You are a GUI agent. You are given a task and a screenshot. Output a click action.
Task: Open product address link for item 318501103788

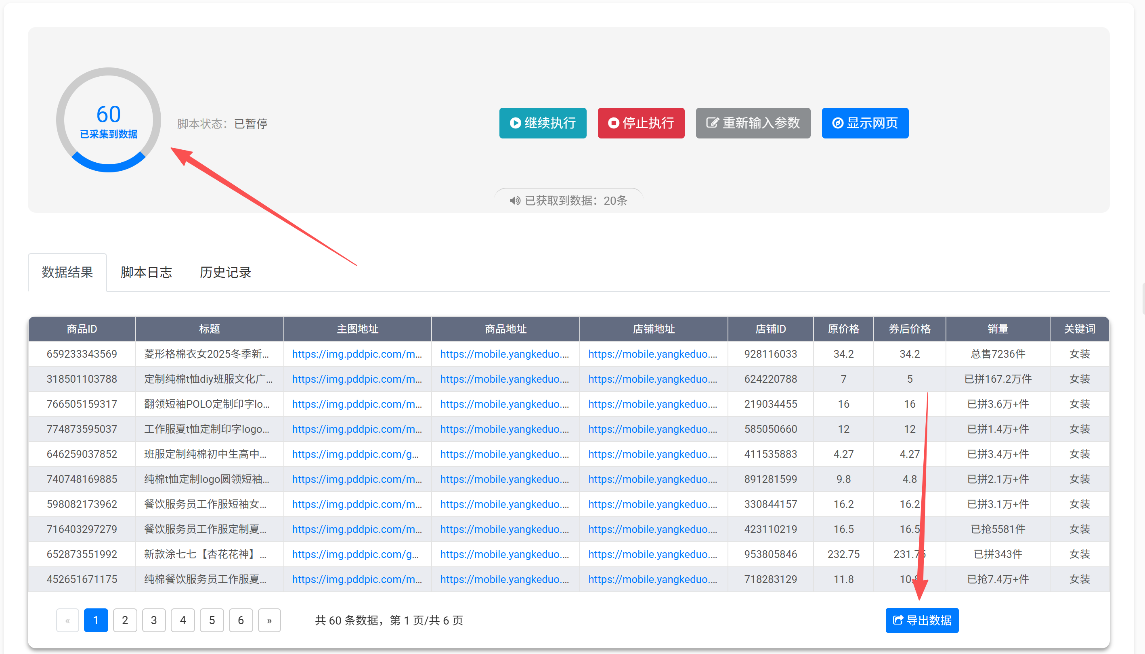coord(504,379)
